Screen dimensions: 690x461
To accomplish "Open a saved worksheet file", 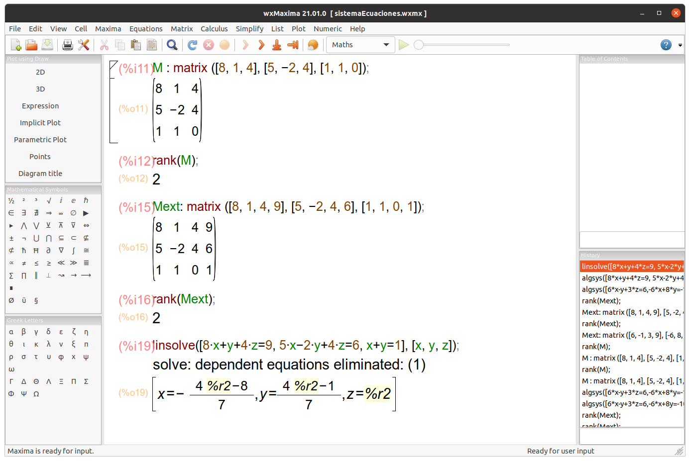I will click(30, 45).
